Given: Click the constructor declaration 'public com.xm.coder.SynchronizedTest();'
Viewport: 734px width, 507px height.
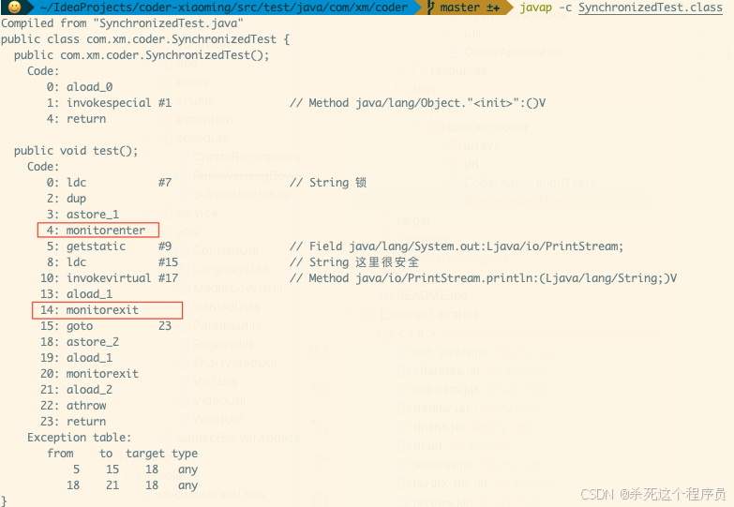Looking at the screenshot, I should (142, 54).
